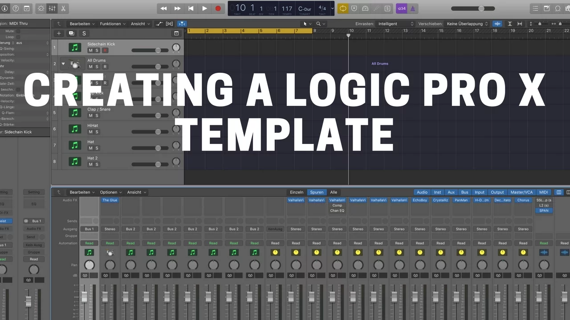Open the Chan EQ plug-in slot
The width and height of the screenshot is (570, 320).
coord(337,211)
